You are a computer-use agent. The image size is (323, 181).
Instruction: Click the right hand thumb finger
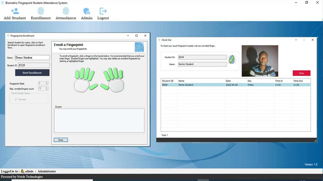(105, 87)
